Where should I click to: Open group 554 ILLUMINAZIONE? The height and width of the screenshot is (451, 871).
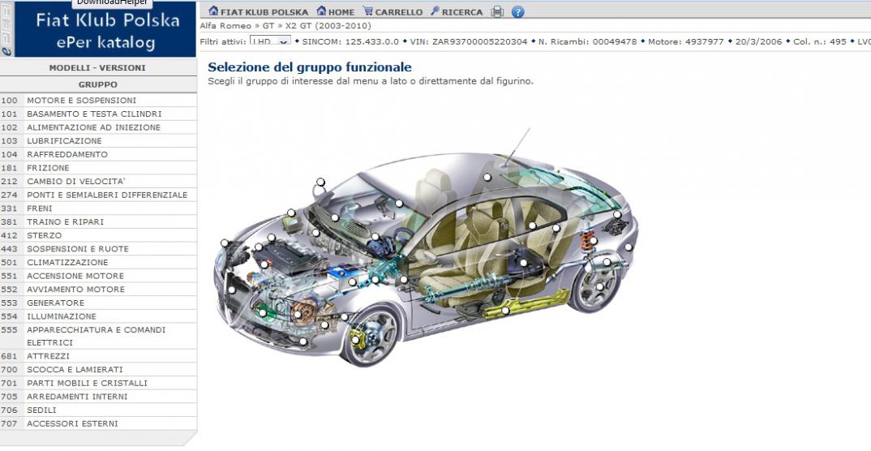point(98,316)
